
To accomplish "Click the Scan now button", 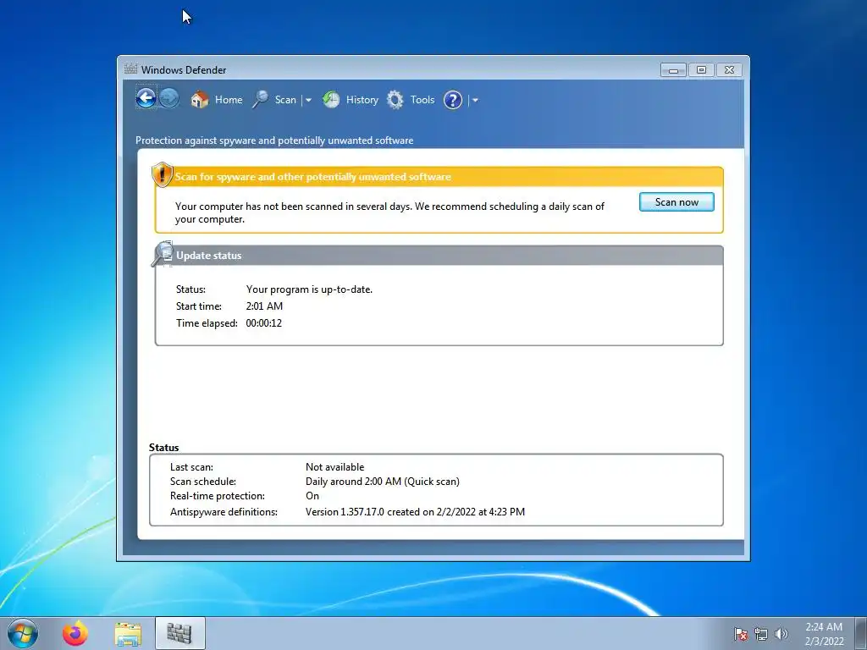I will [676, 201].
